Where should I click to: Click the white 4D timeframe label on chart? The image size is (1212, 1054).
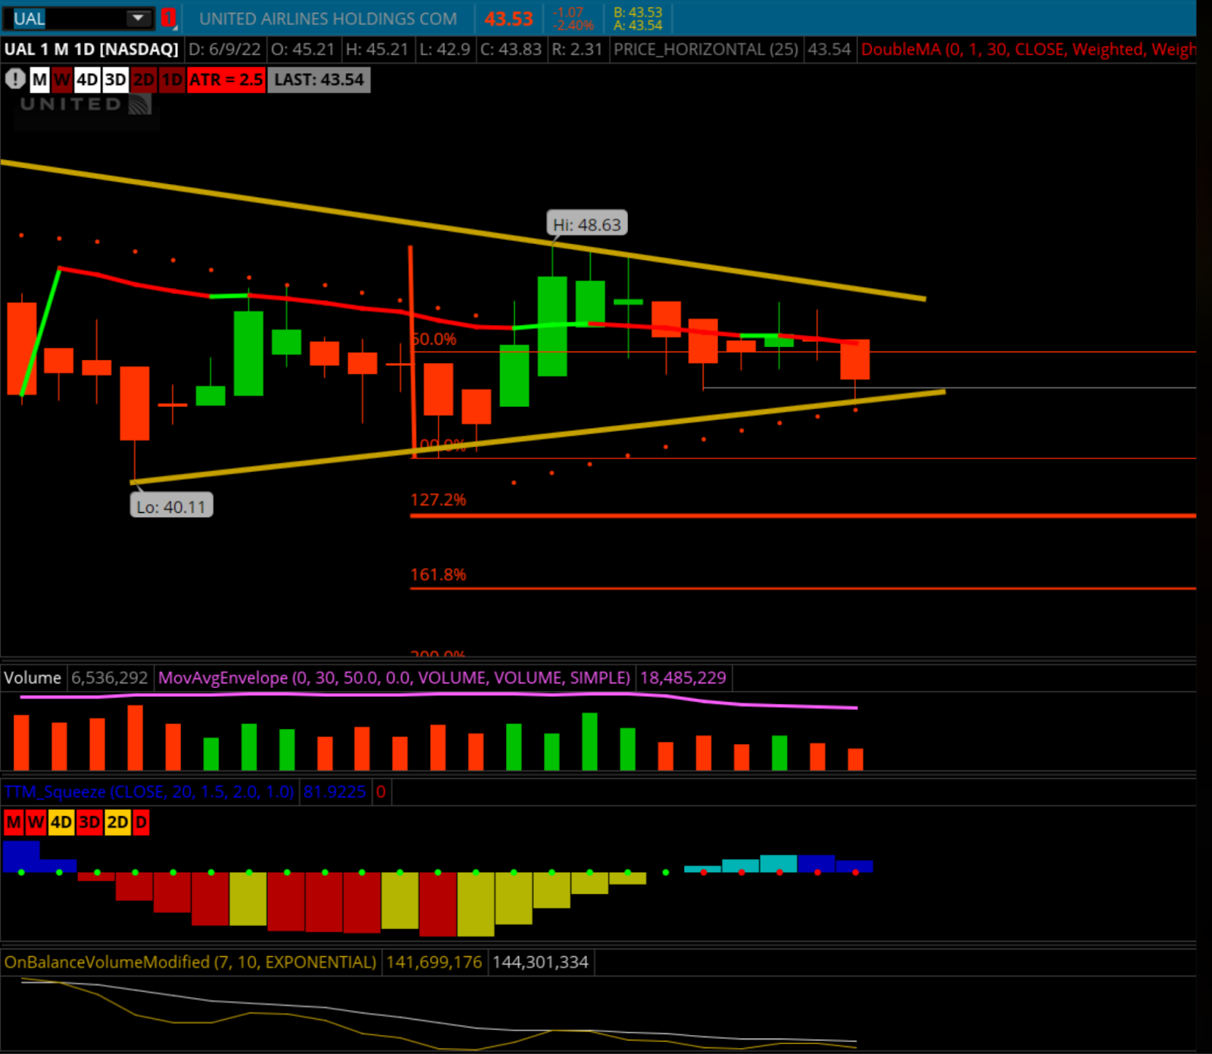click(x=87, y=80)
